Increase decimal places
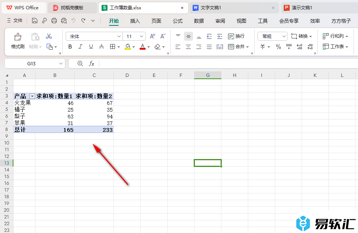The width and height of the screenshot is (358, 233). click(299, 47)
